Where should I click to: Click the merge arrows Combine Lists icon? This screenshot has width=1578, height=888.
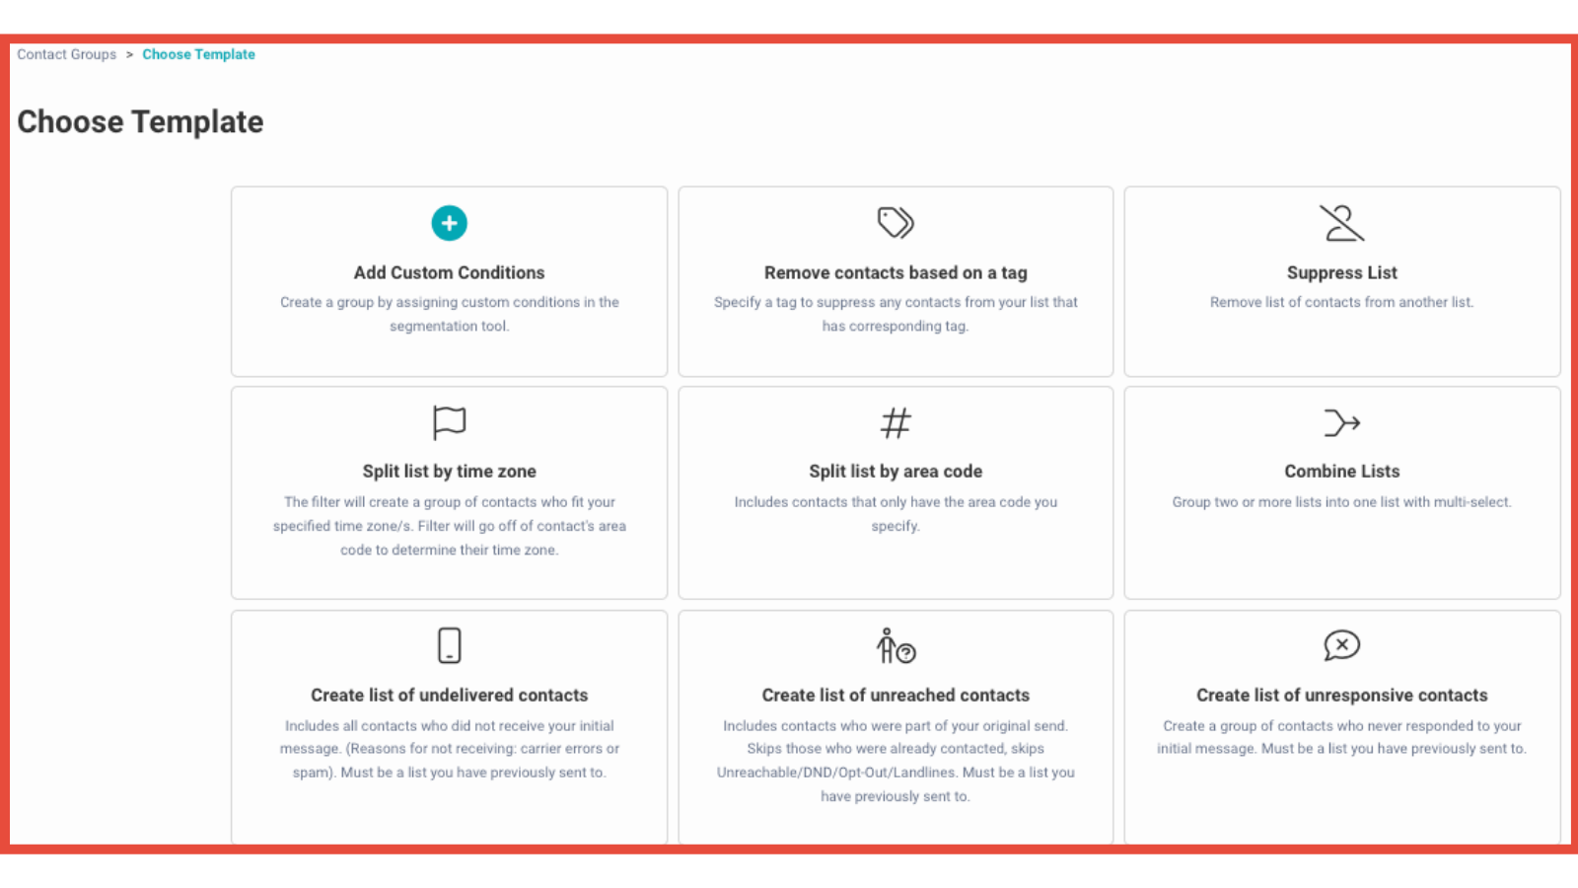coord(1341,423)
